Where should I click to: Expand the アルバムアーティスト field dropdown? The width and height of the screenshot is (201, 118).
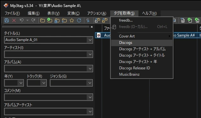[x=90, y=112]
